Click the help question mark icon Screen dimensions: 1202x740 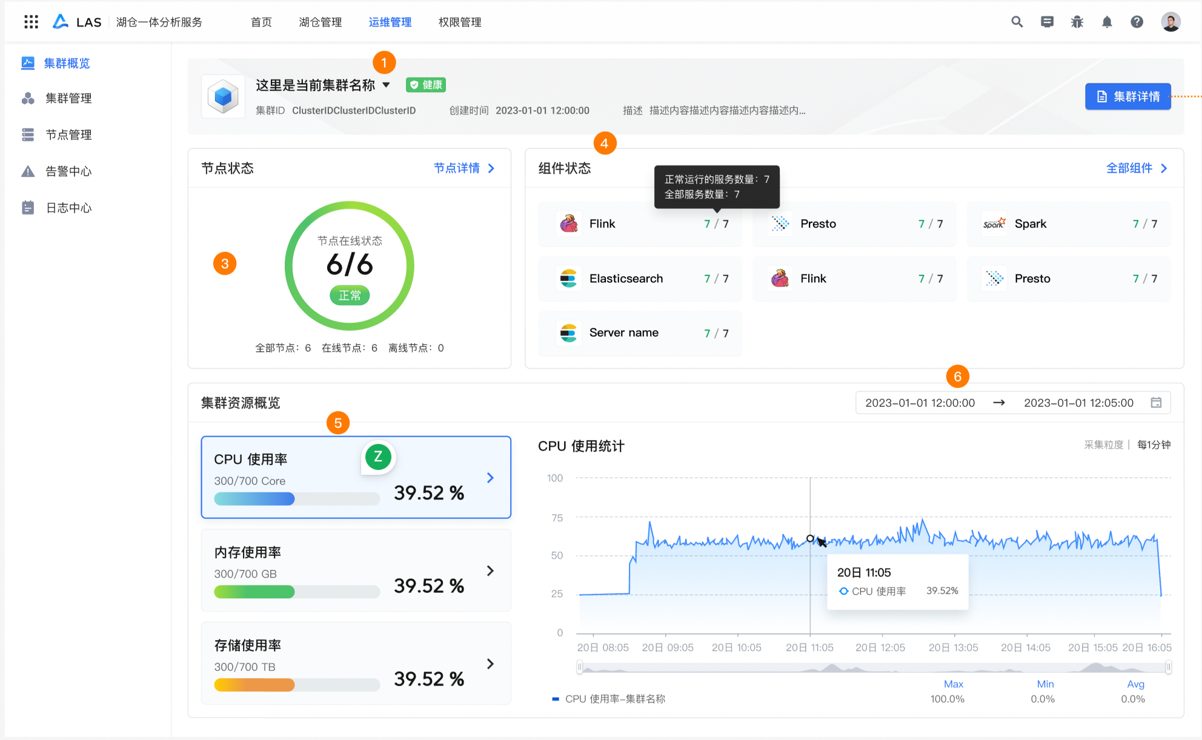[1137, 22]
